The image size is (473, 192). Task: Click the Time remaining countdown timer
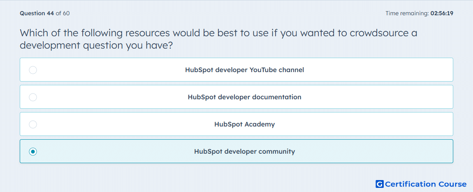(x=419, y=13)
